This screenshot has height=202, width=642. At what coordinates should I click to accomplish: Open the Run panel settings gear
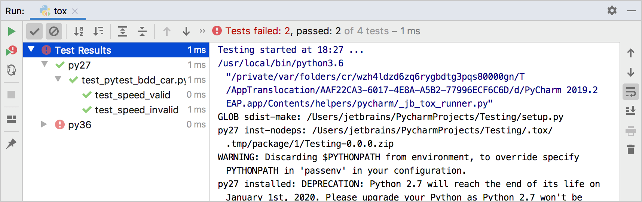[612, 10]
